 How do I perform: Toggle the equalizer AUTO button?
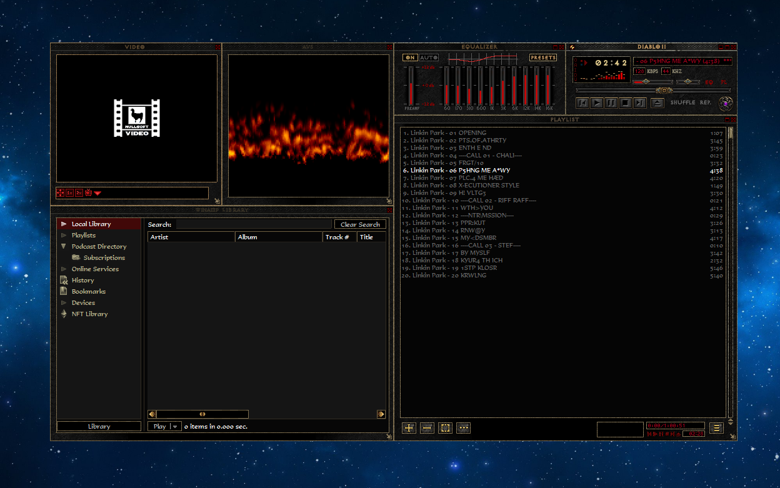pyautogui.click(x=429, y=57)
